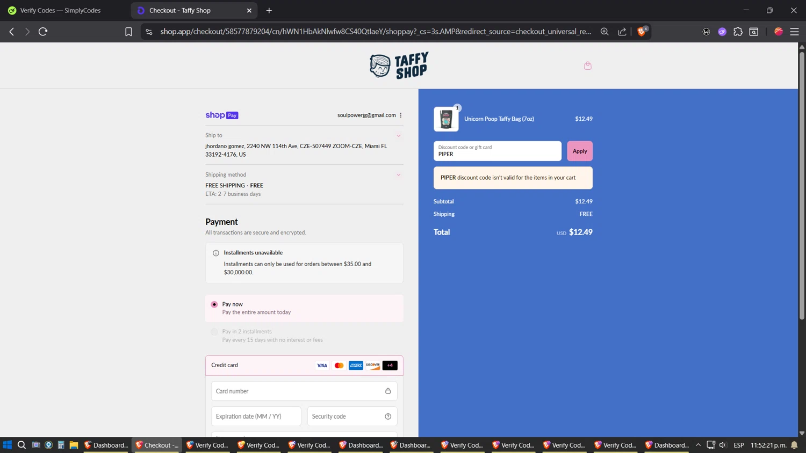The image size is (806, 453).
Task: Click the page scrollbar up arrow
Action: (802, 47)
